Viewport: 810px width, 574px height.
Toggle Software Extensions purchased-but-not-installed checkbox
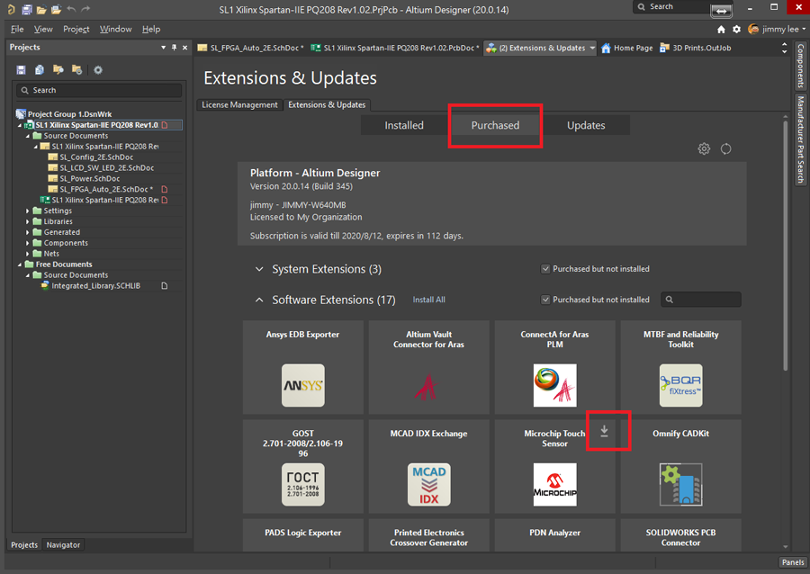(545, 300)
